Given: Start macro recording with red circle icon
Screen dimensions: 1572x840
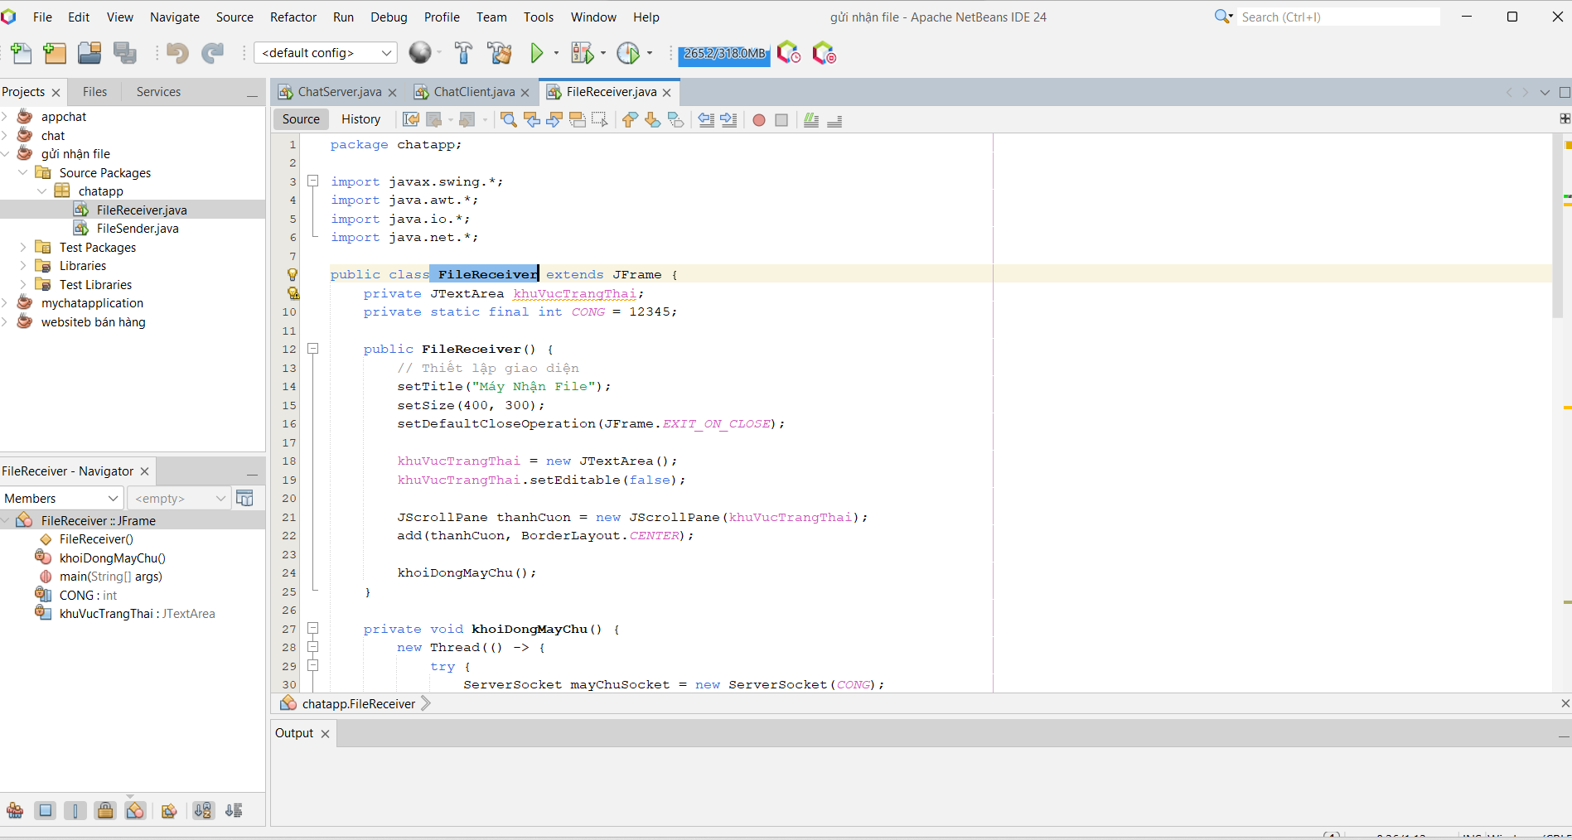Looking at the screenshot, I should (x=758, y=120).
